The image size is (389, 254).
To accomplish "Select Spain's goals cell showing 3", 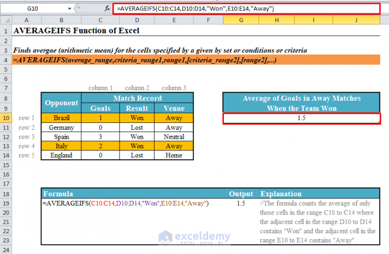I will 100,137.
